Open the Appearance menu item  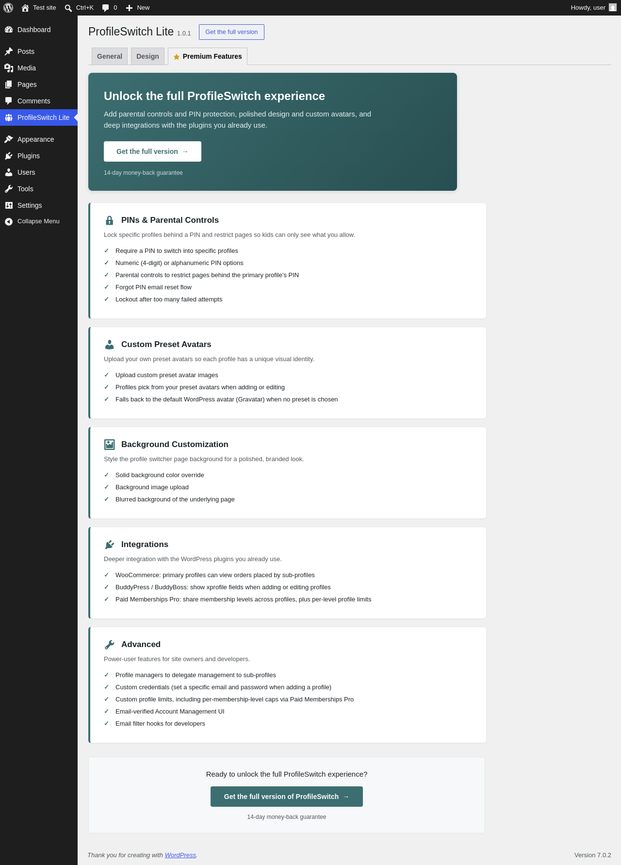[39, 139]
